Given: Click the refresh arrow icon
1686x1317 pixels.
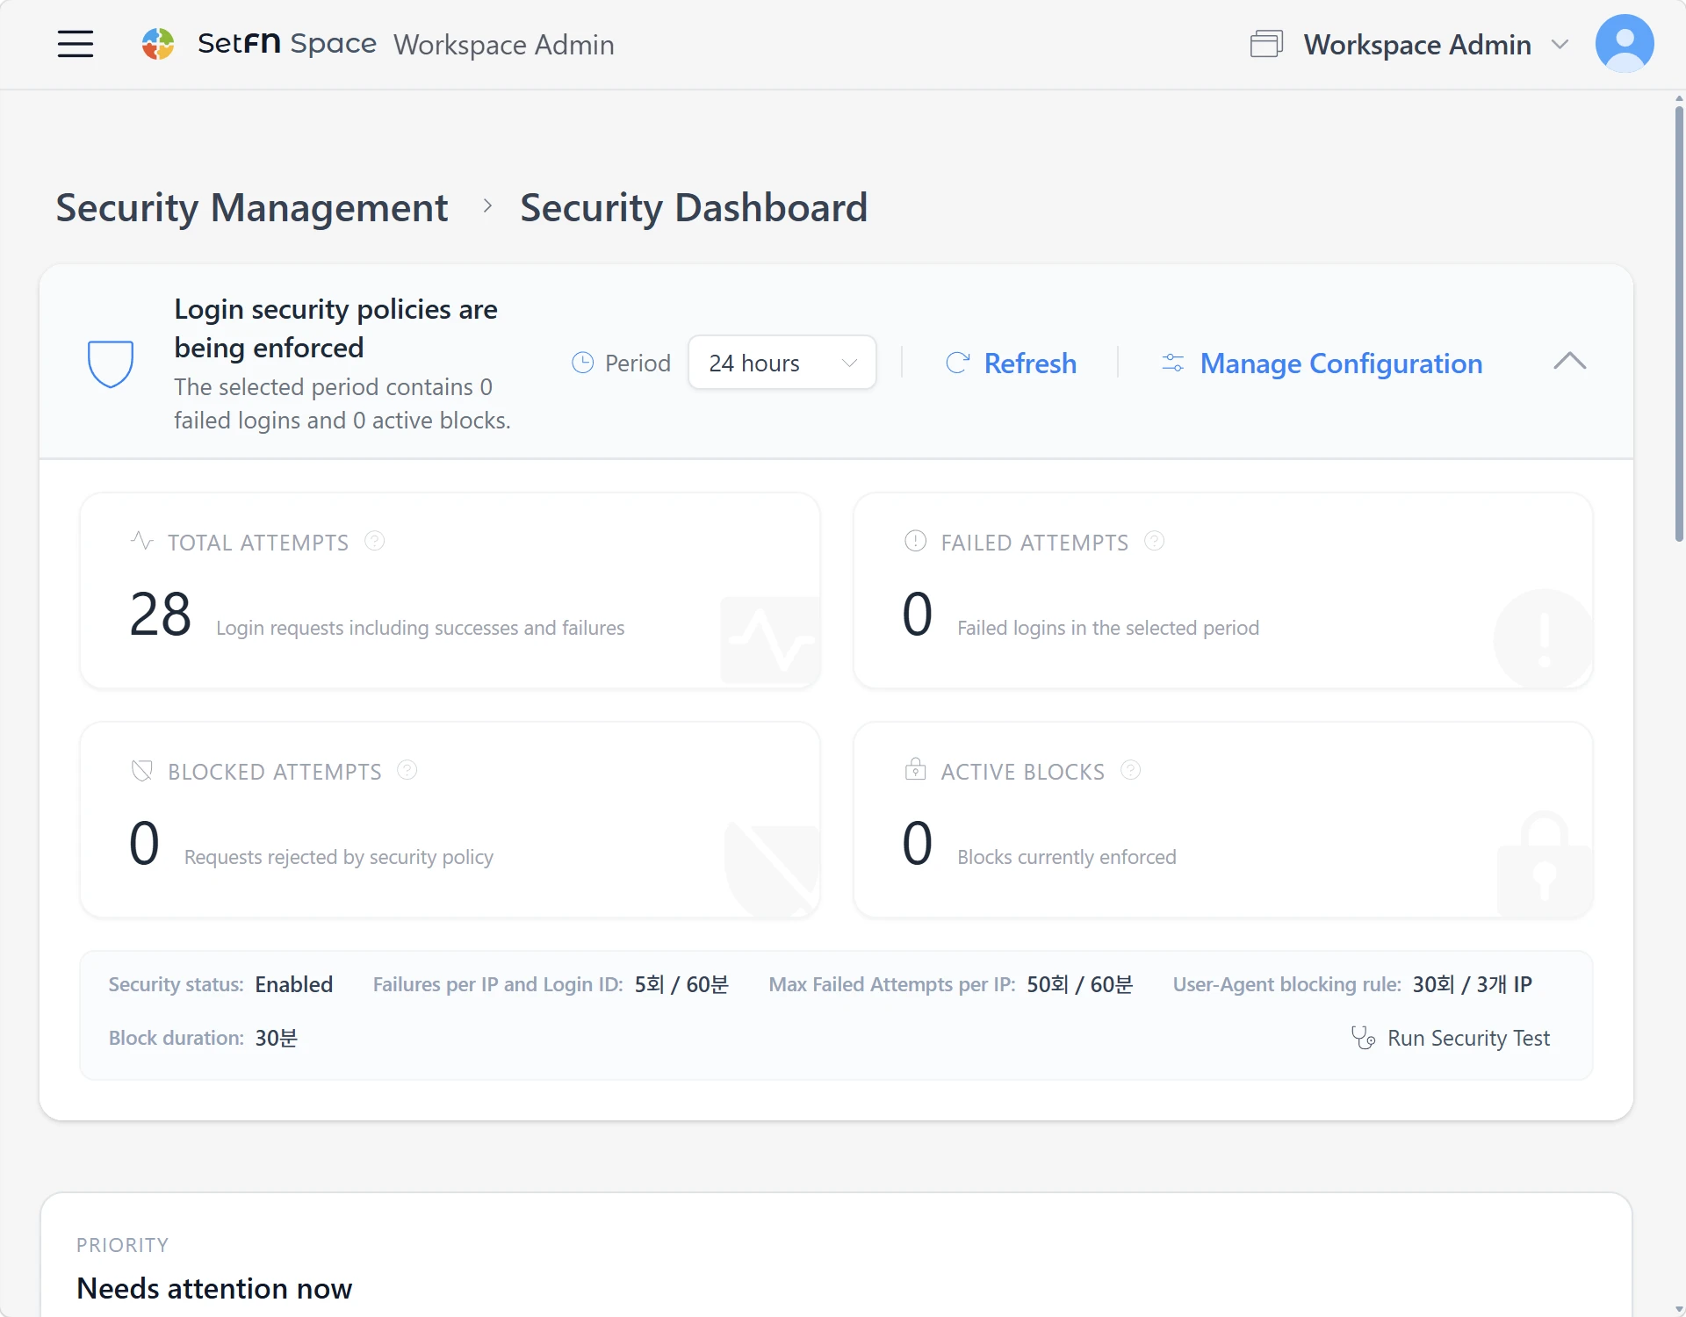Looking at the screenshot, I should pyautogui.click(x=958, y=363).
